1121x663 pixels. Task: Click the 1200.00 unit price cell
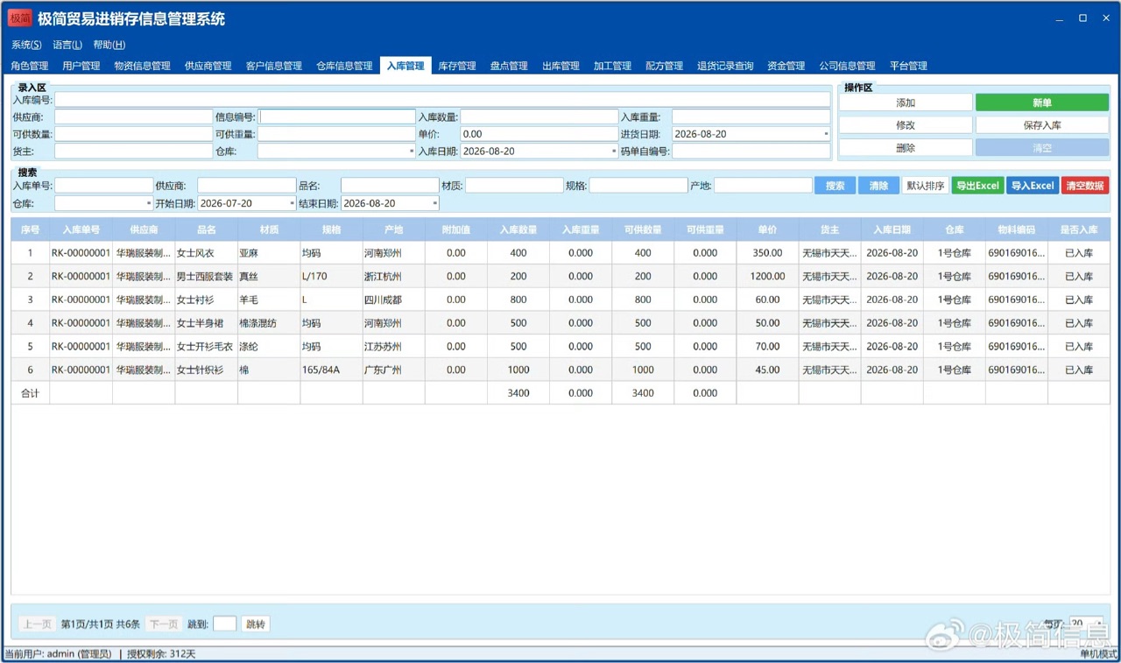coord(767,276)
